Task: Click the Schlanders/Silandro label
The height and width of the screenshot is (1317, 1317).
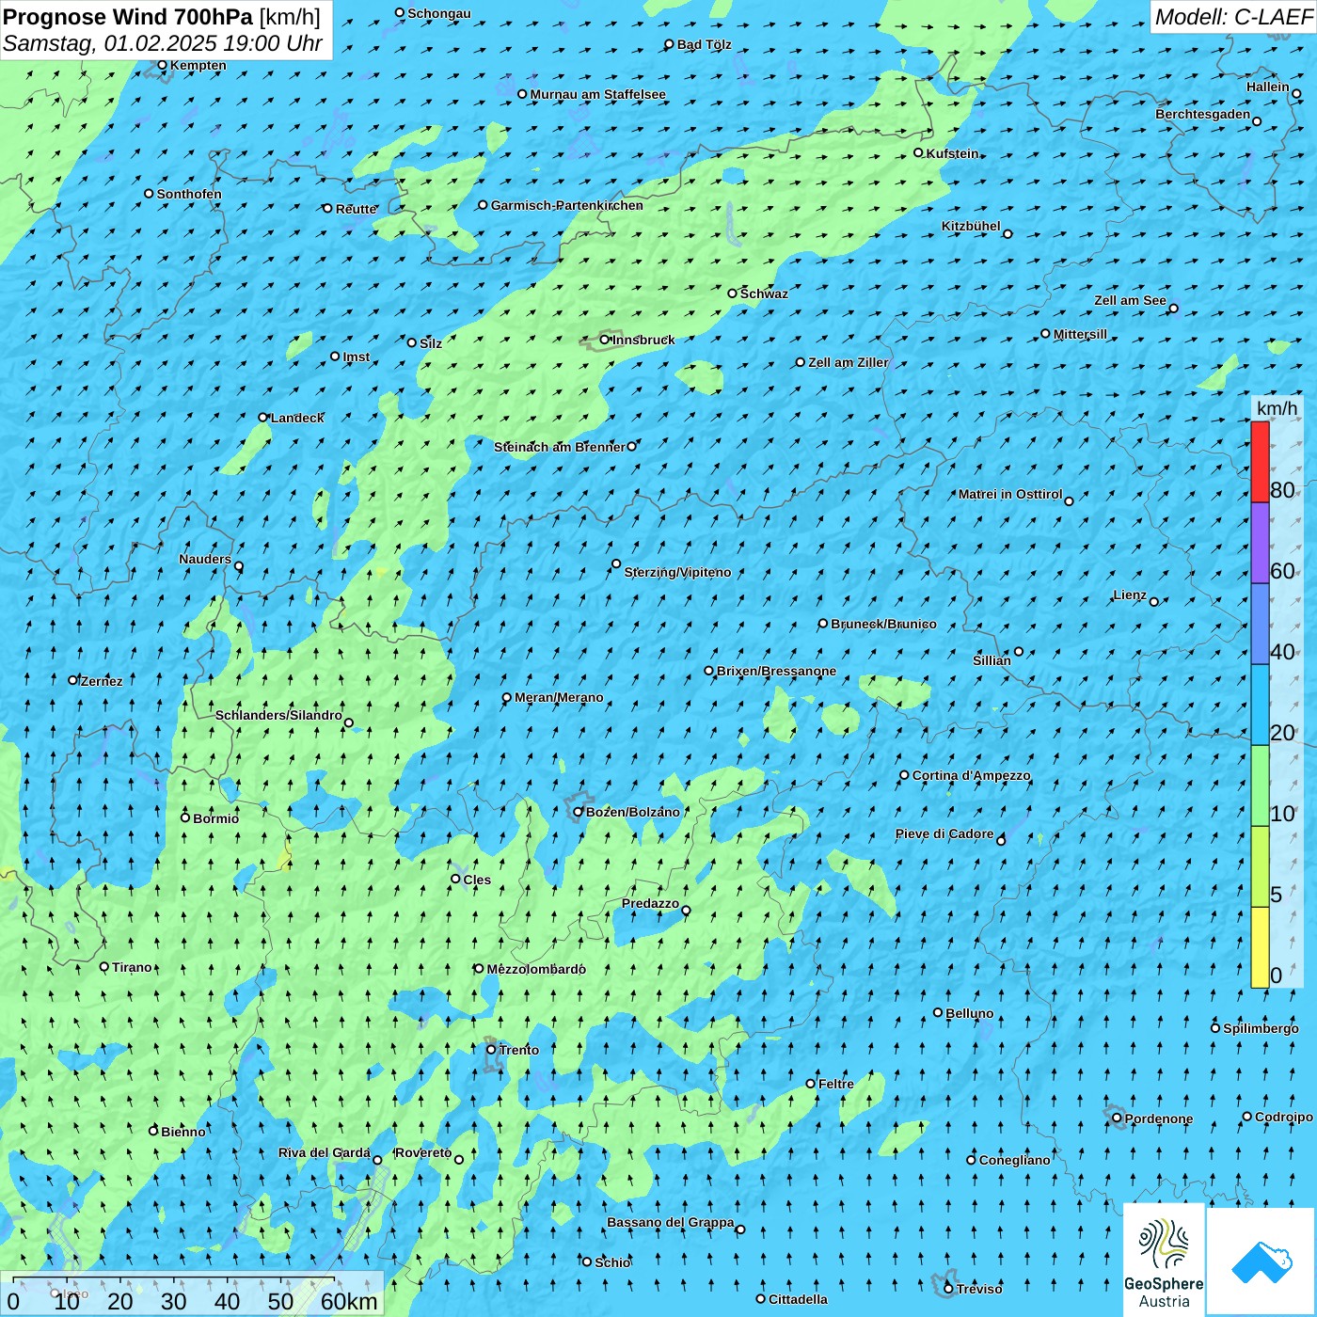Action: point(278,716)
